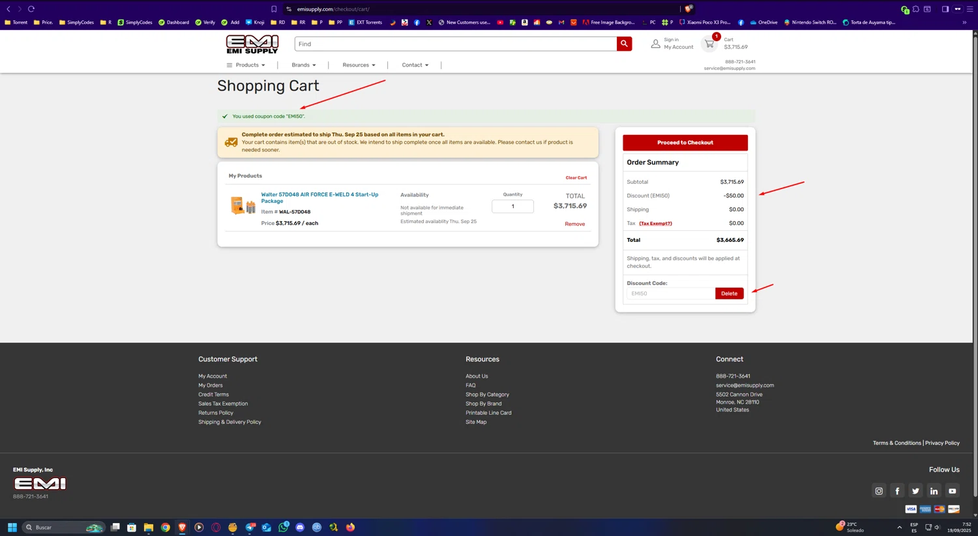Toggle the browser sidebar panel icon
The width and height of the screenshot is (978, 536).
click(945, 9)
